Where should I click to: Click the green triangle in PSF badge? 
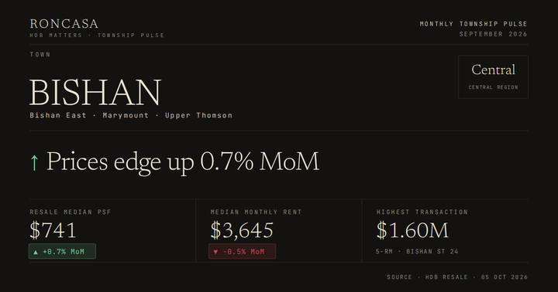pos(36,252)
